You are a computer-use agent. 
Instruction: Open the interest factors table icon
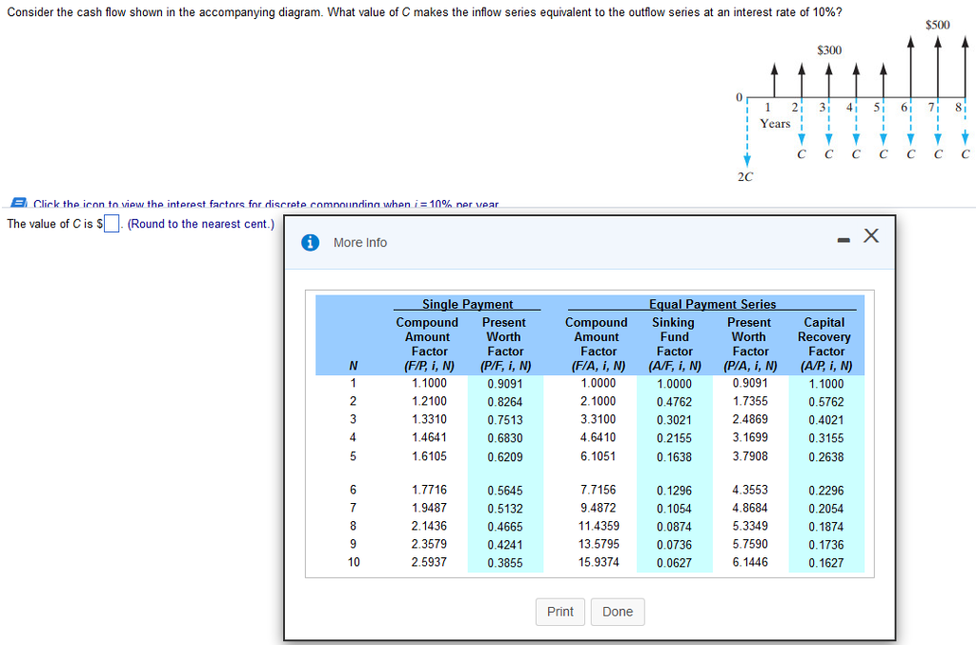click(19, 203)
